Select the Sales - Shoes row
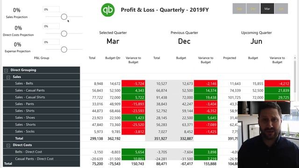The height and width of the screenshot is (168, 299). click(x=42, y=118)
